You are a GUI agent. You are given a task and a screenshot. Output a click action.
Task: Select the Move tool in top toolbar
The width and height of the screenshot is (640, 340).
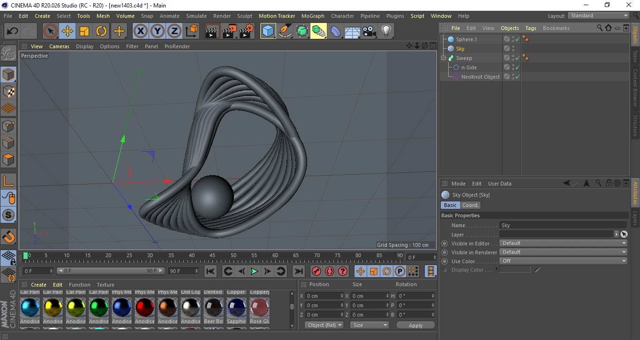pos(68,31)
